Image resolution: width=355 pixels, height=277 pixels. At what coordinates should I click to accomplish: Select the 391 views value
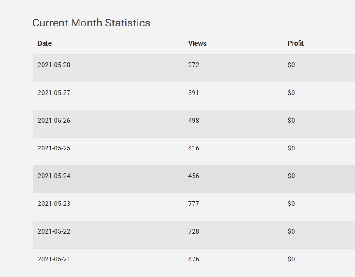pyautogui.click(x=194, y=93)
